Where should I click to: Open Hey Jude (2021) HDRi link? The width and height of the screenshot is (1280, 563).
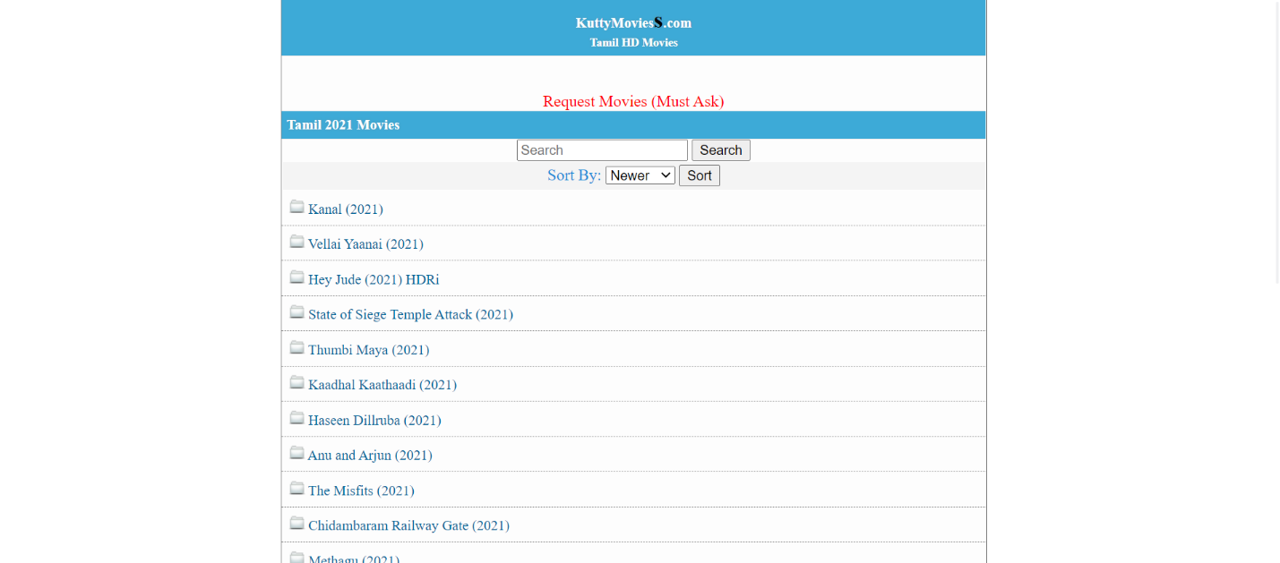tap(374, 280)
